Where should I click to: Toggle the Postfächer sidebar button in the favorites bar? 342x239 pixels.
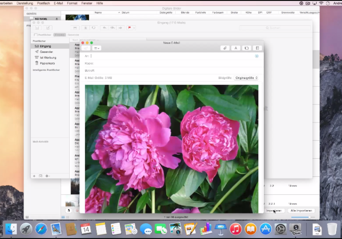click(x=42, y=35)
